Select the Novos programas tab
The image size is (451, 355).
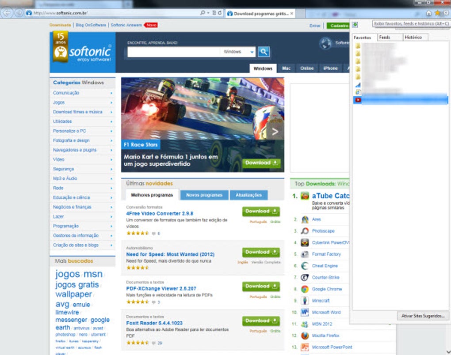click(204, 195)
